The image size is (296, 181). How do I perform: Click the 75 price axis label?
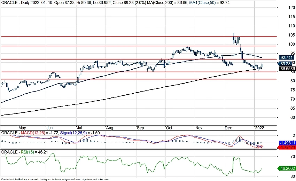(x=293, y=90)
